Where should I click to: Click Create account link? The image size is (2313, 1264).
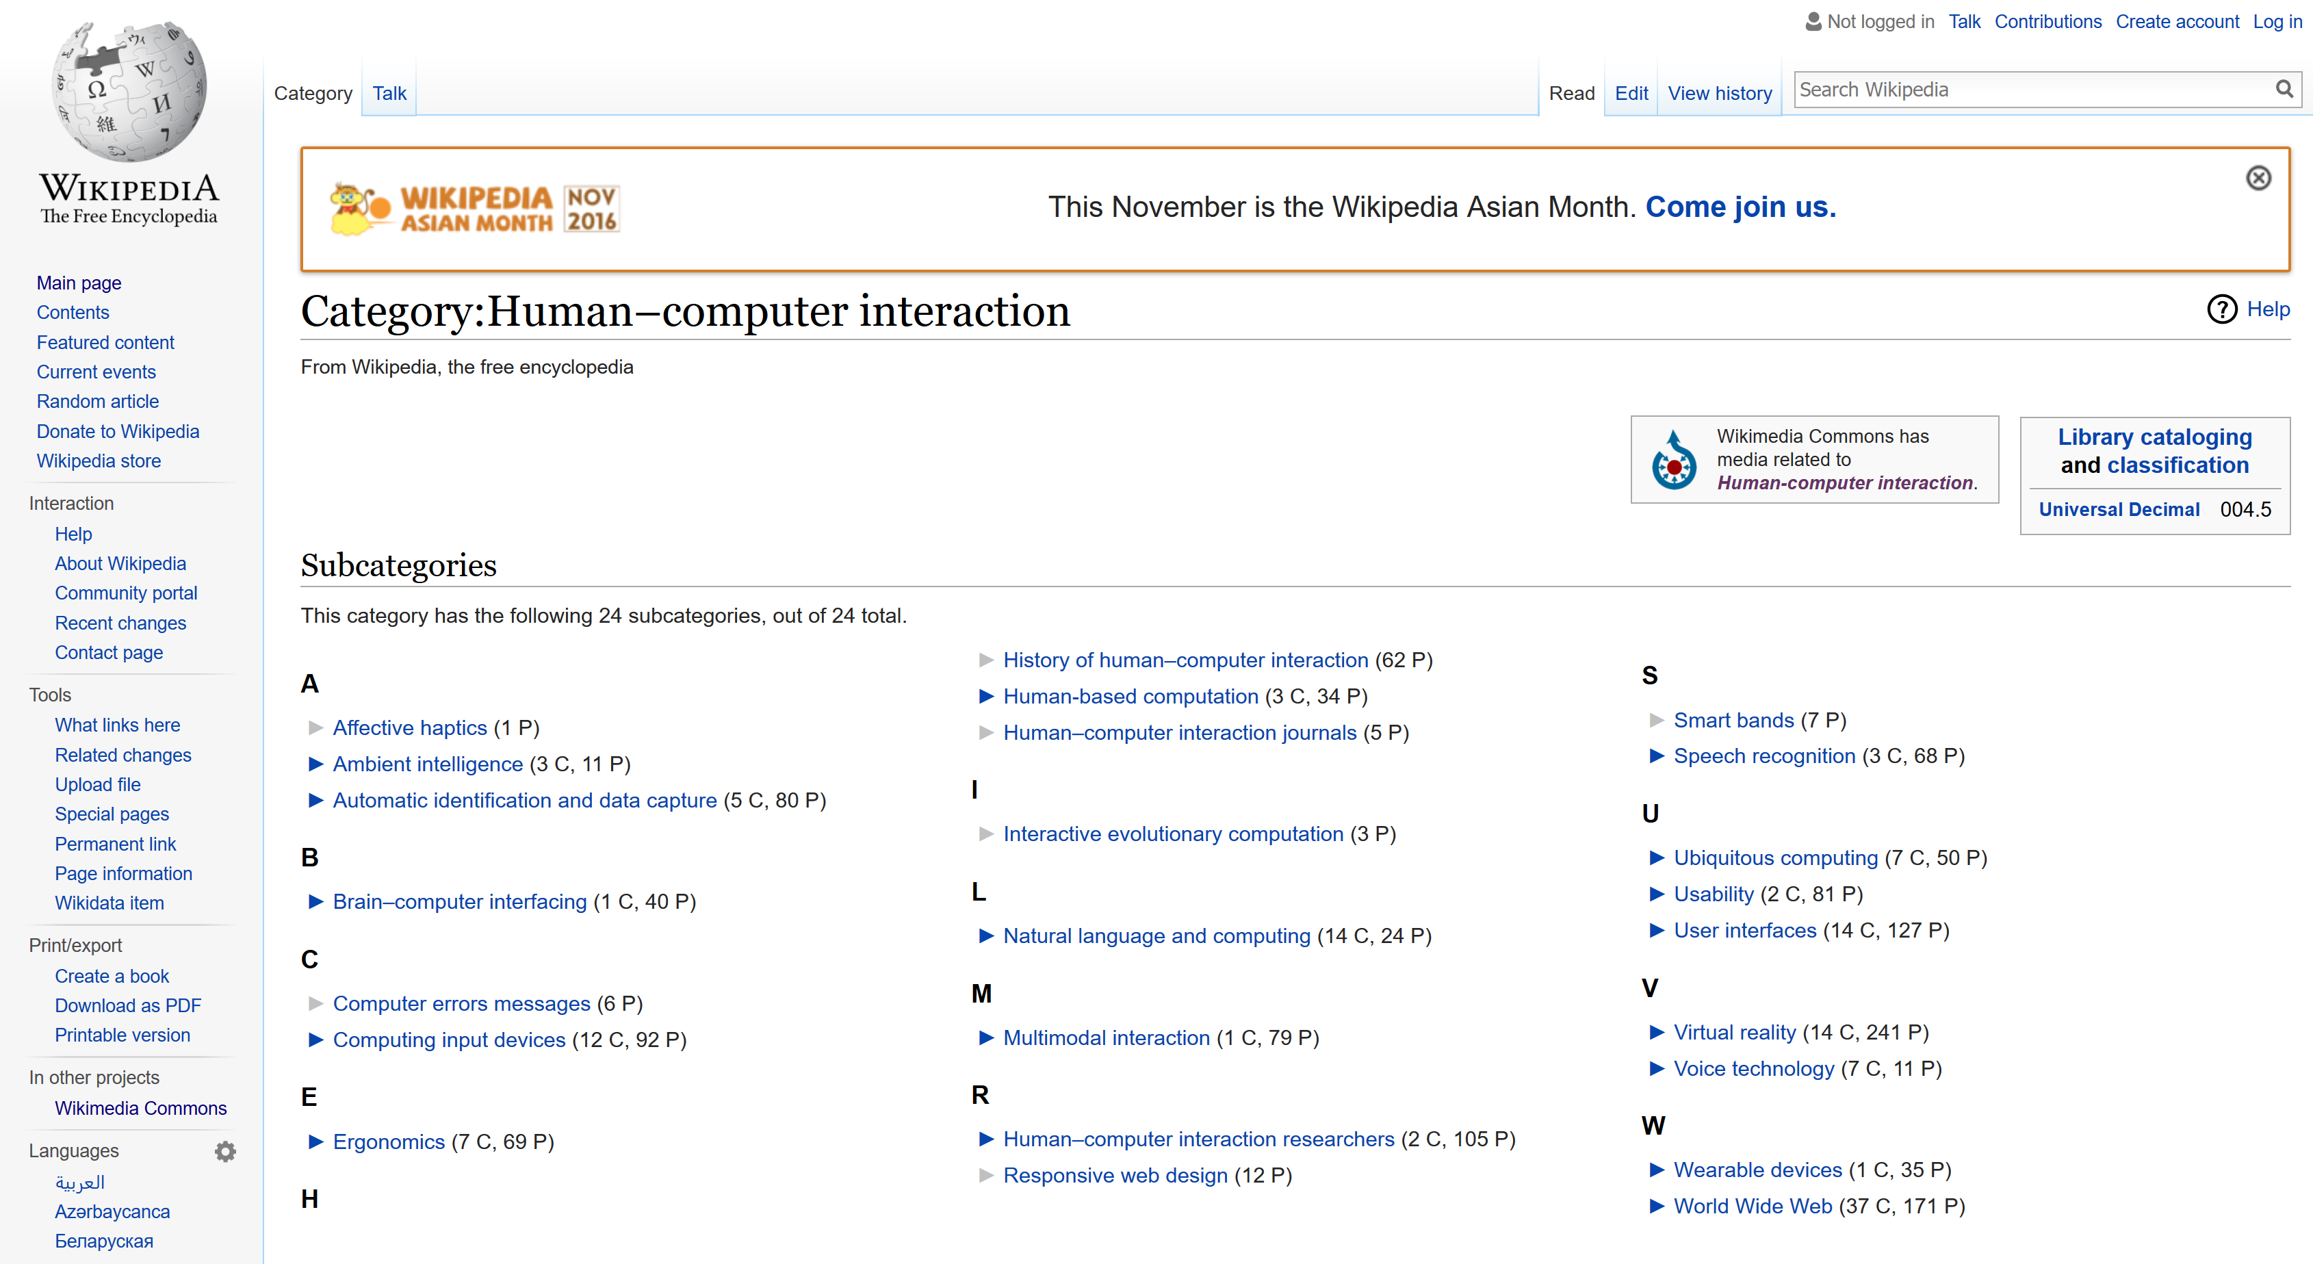click(x=2178, y=21)
